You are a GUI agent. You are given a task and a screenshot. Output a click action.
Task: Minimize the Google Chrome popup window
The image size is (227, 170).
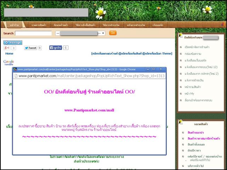tap(148, 69)
